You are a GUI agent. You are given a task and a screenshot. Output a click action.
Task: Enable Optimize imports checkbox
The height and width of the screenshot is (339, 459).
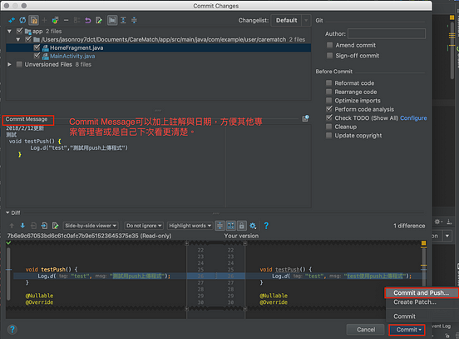(x=329, y=100)
